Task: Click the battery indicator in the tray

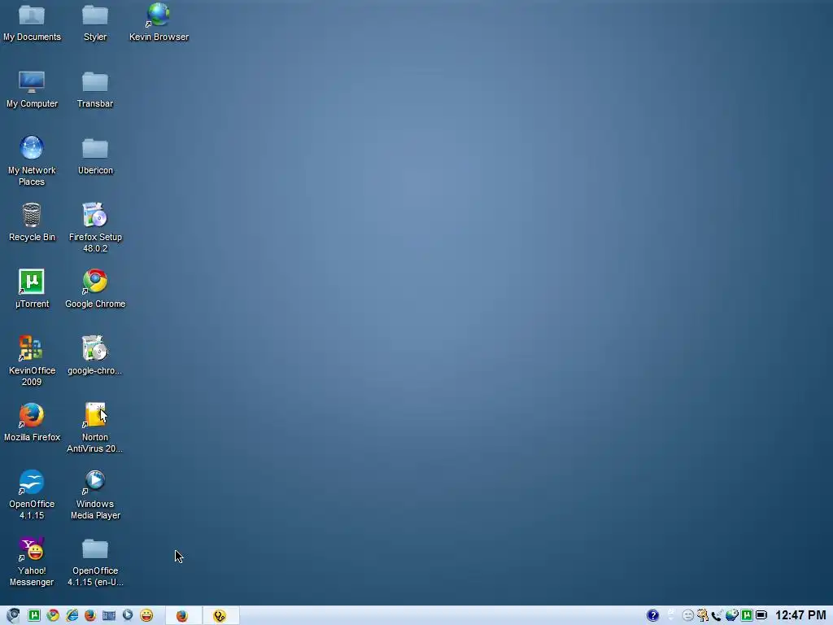Action: [761, 615]
